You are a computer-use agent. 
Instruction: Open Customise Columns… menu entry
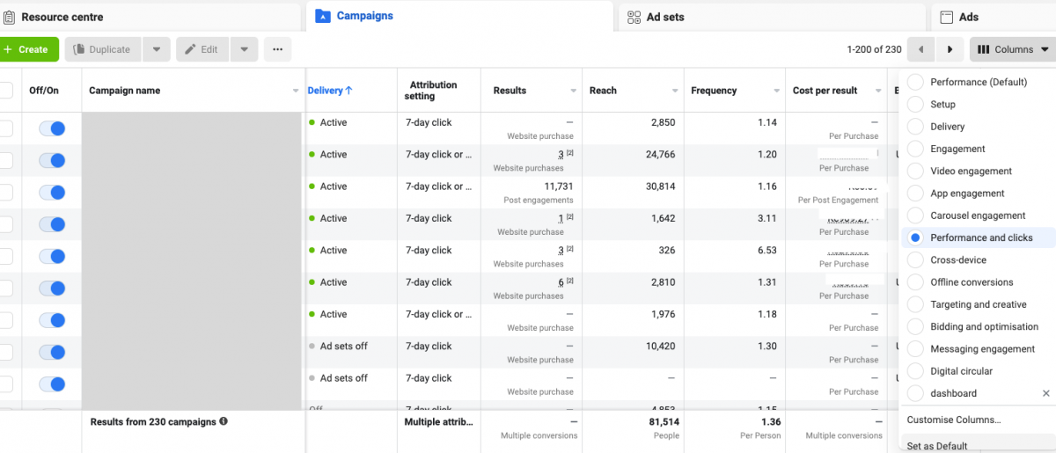point(954,420)
